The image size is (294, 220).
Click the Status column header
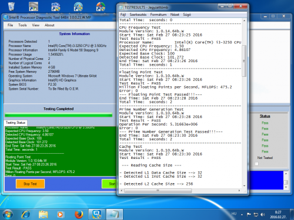click(265, 116)
